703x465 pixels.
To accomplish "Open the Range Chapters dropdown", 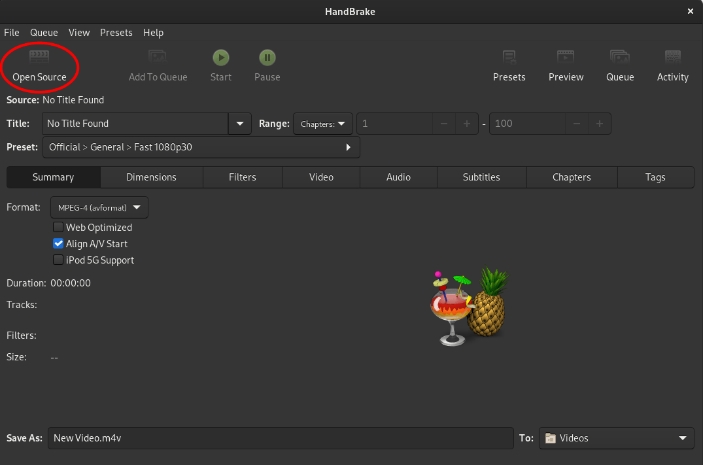I will coord(322,124).
